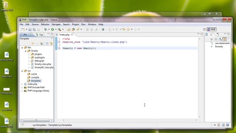This screenshot has width=236, height=133.
Task: Click the Open Perspective icon
Action: (x=204, y=30)
